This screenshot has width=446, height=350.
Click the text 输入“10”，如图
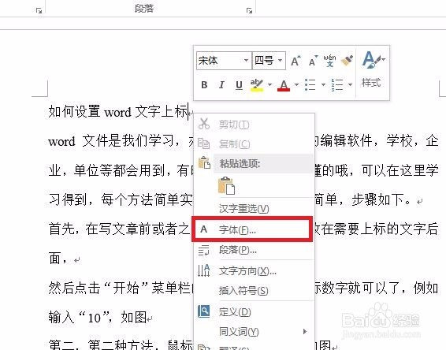97,317
